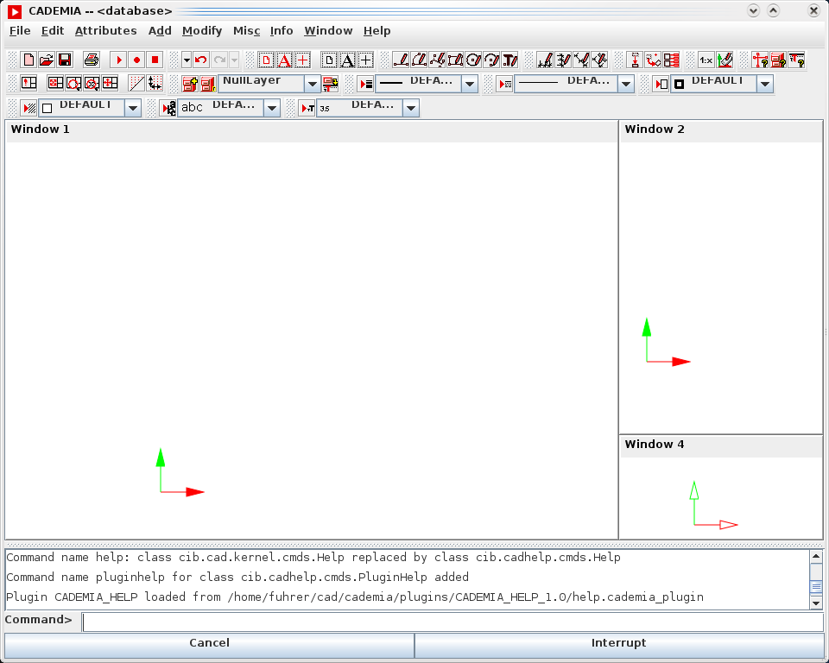Click the add new layer icon
This screenshot has width=829, height=663.
click(x=189, y=84)
